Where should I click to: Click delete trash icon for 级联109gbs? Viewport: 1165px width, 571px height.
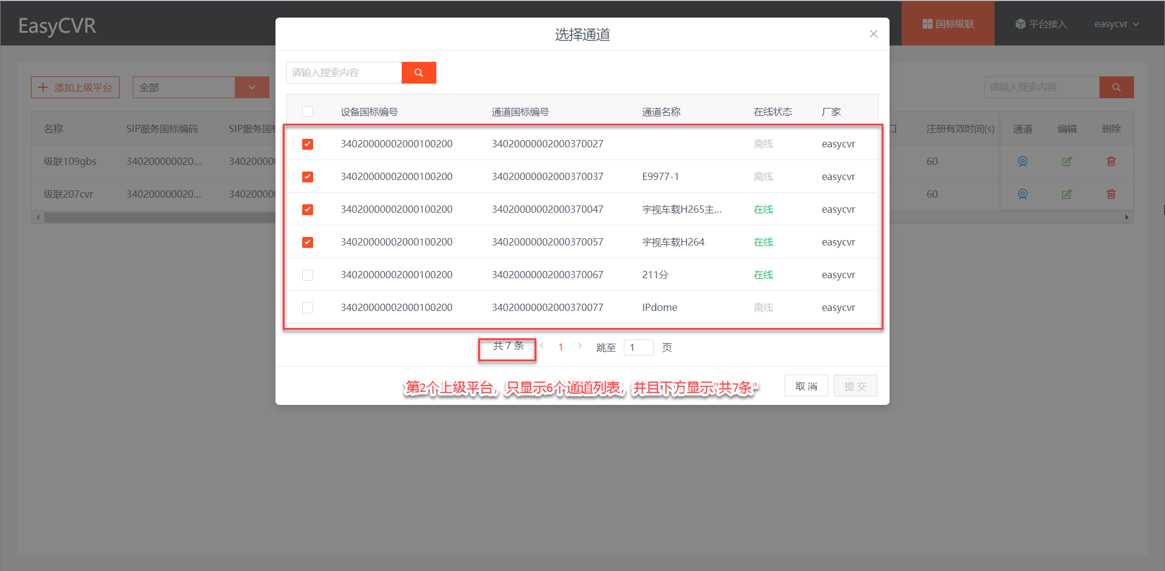[x=1111, y=161]
